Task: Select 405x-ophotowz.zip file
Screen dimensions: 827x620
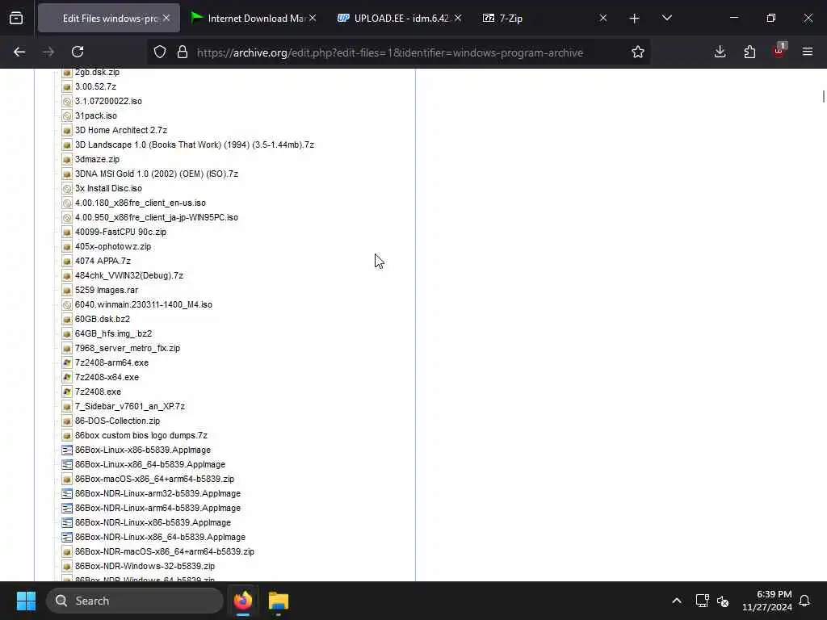Action: [x=113, y=246]
